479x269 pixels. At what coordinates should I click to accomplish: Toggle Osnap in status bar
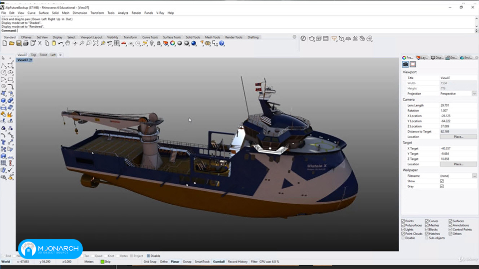point(187,262)
